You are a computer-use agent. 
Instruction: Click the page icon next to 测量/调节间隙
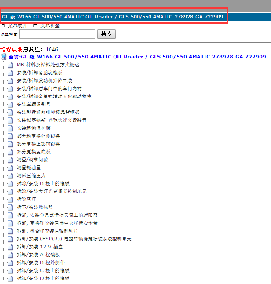point(11,160)
